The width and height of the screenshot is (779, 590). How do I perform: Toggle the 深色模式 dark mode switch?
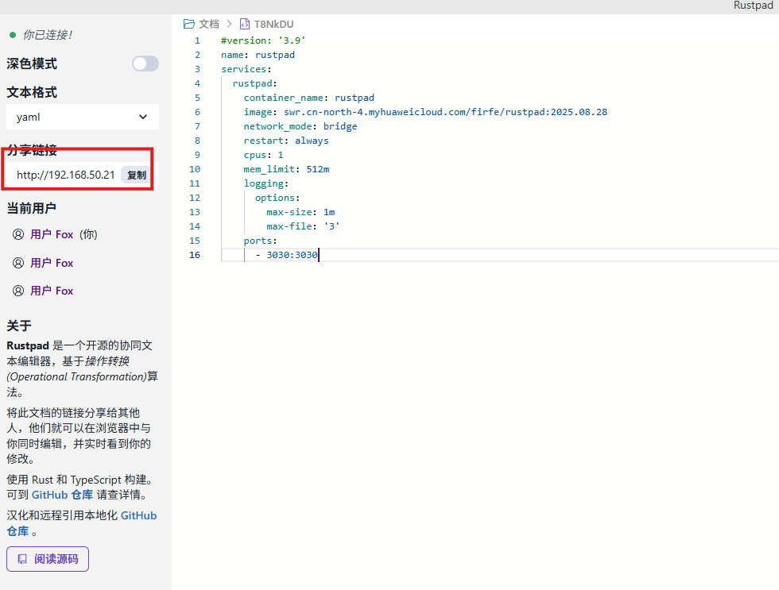[145, 64]
